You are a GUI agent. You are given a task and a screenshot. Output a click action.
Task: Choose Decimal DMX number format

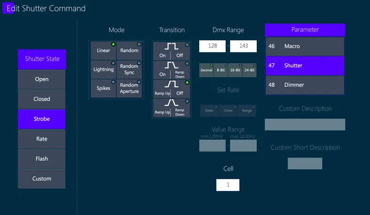point(206,70)
